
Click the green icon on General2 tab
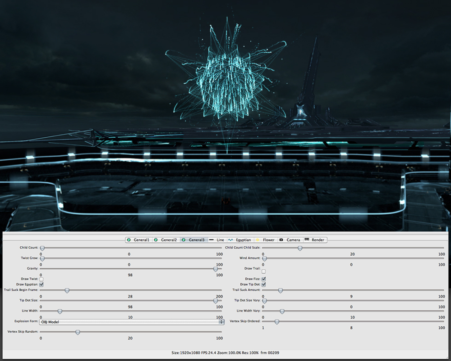(x=156, y=240)
